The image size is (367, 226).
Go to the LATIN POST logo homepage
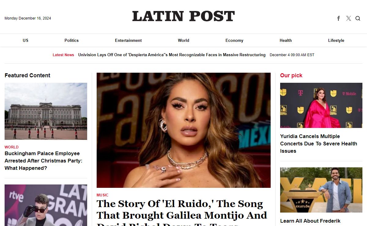(x=183, y=16)
